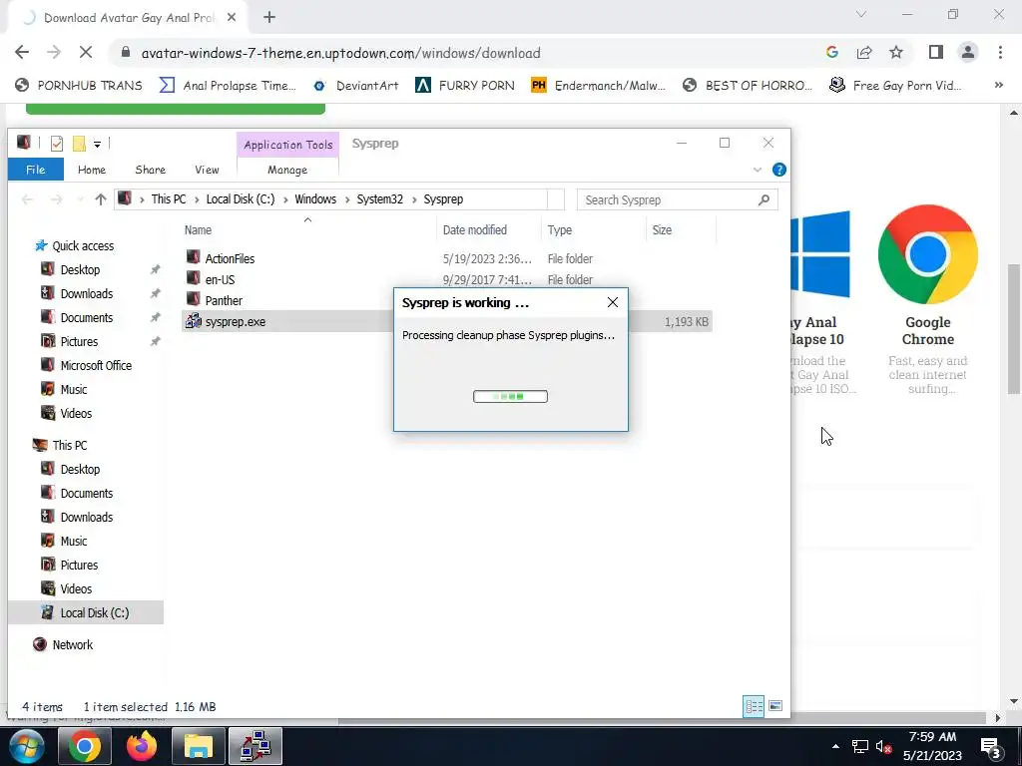1022x766 pixels.
Task: Expand the chevron after Local Disk (C:)
Action: pos(284,199)
